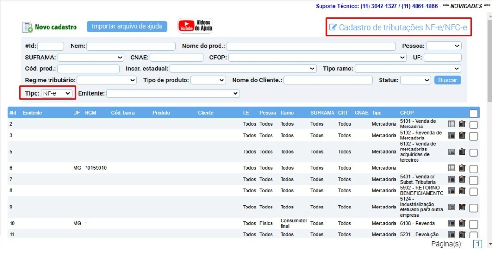
Task: Open edit details icon for row 5
Action: pyautogui.click(x=451, y=152)
